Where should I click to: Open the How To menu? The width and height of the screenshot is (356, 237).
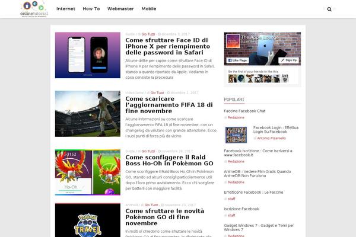pos(91,9)
